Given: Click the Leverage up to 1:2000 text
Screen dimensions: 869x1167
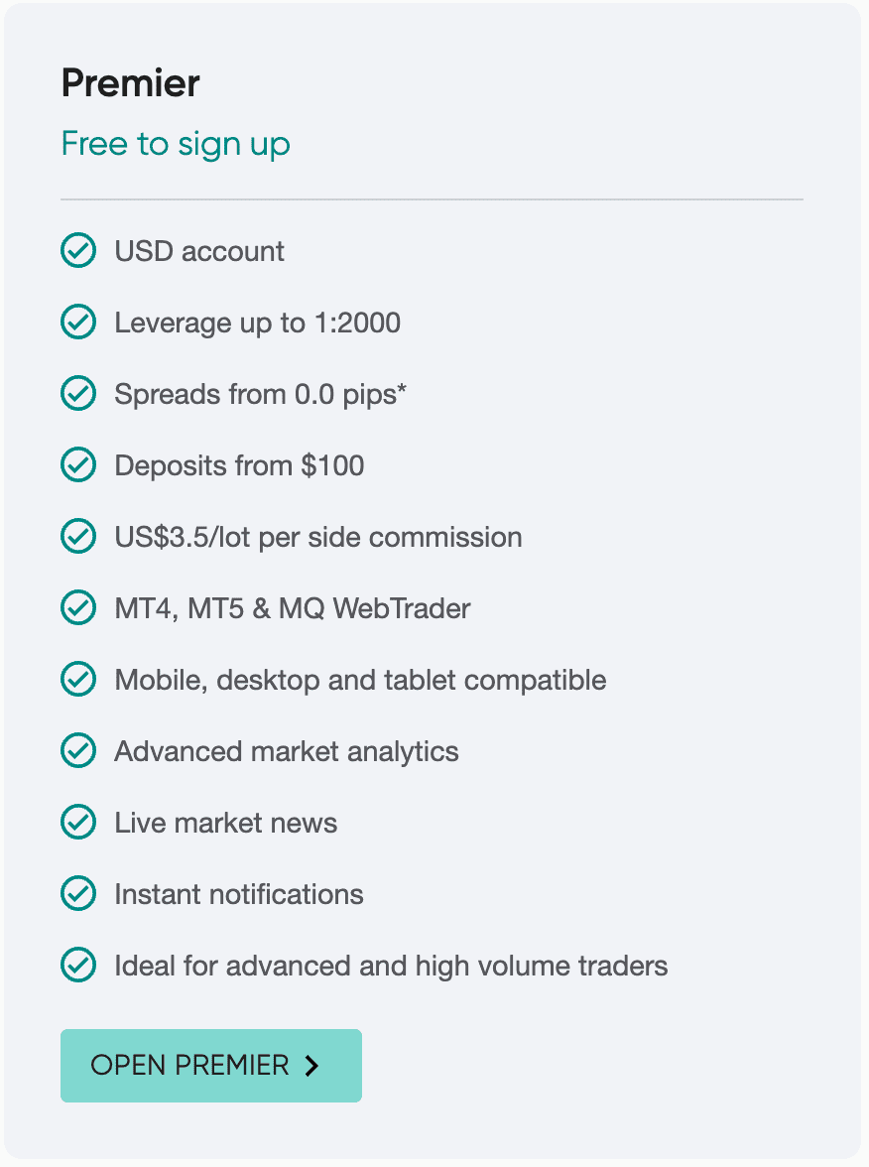Looking at the screenshot, I should [258, 324].
